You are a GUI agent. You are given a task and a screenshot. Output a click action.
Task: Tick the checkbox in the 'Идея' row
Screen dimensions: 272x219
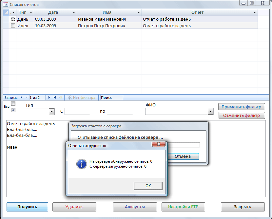13,26
